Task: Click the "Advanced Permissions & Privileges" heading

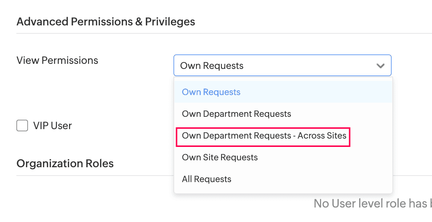Action: point(106,22)
